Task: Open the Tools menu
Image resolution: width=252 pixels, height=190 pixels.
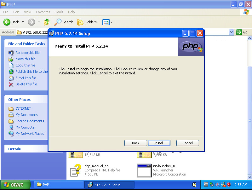Action: 59,12
